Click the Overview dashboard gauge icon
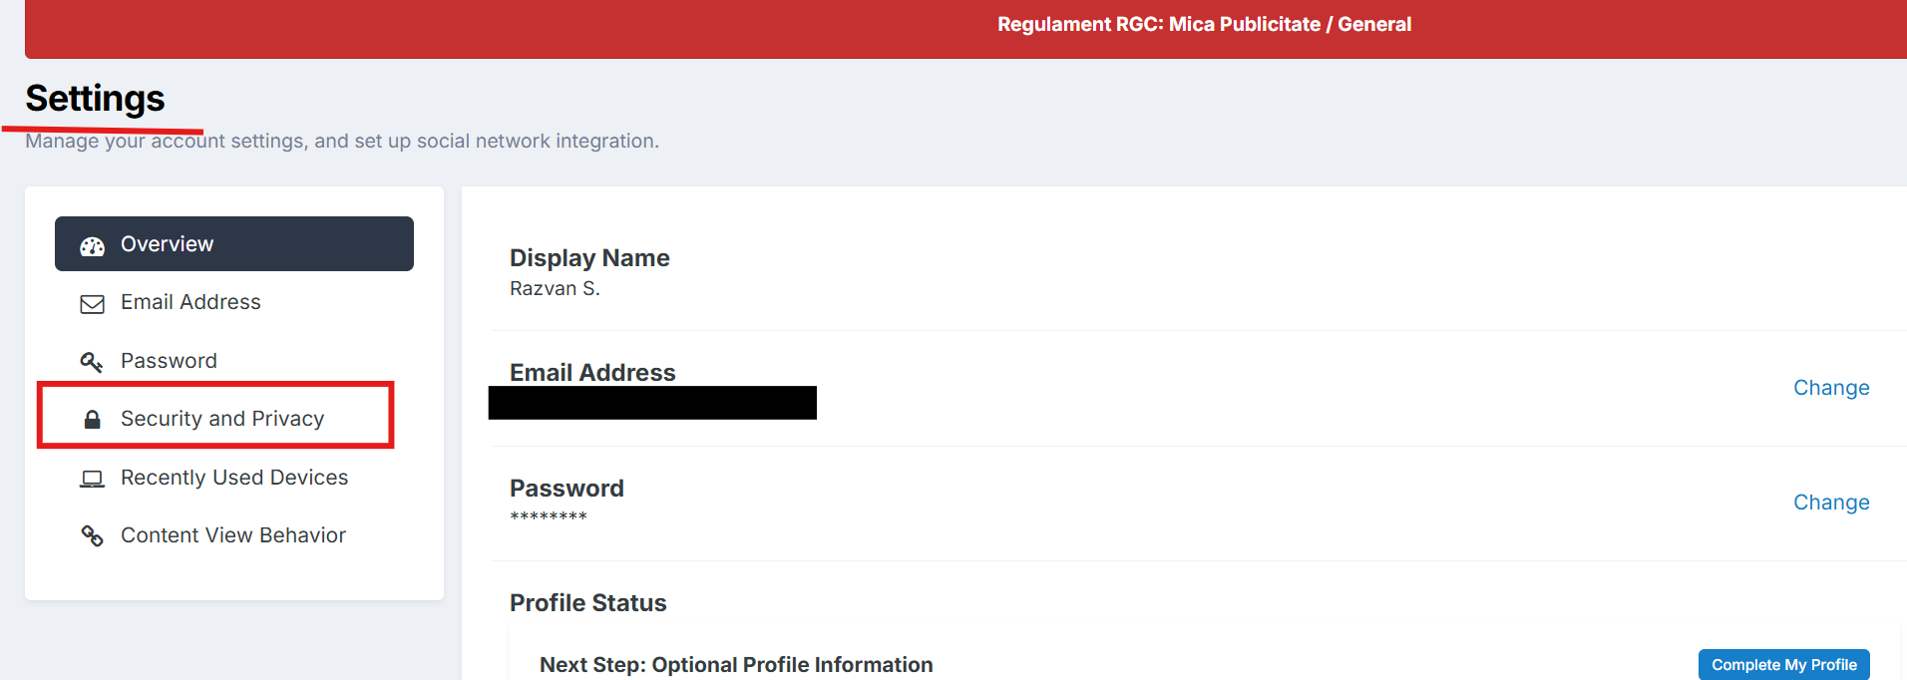This screenshot has width=1907, height=680. pos(93,246)
